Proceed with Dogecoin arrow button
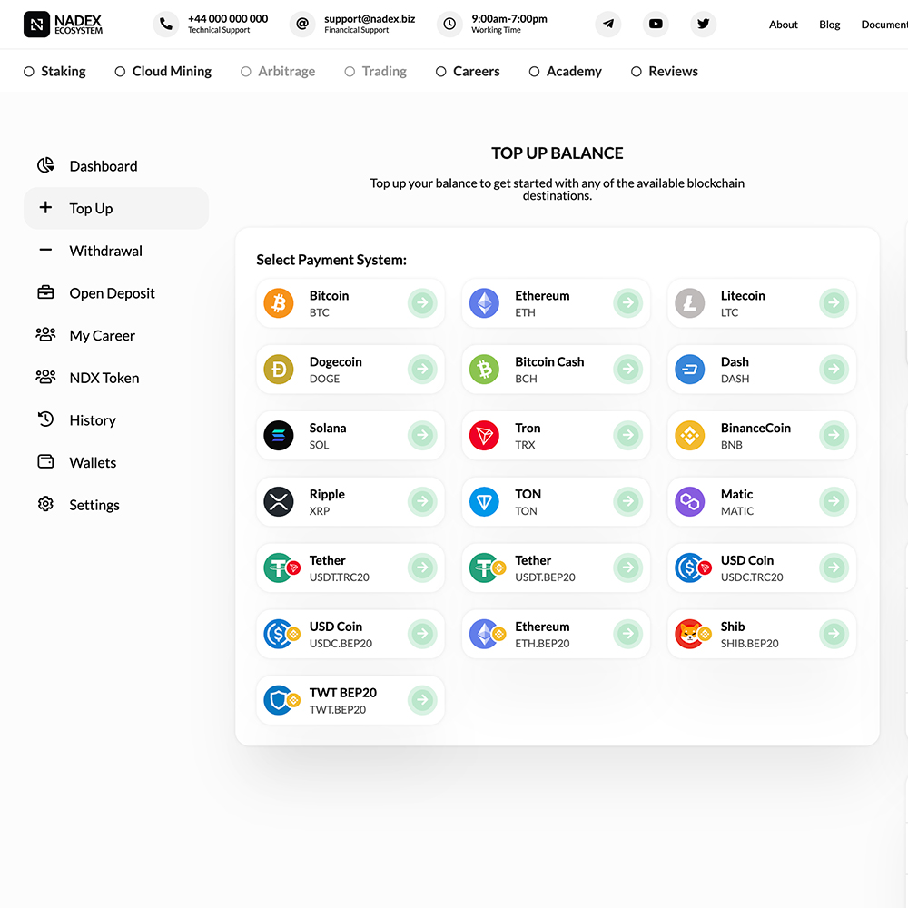 click(x=422, y=369)
